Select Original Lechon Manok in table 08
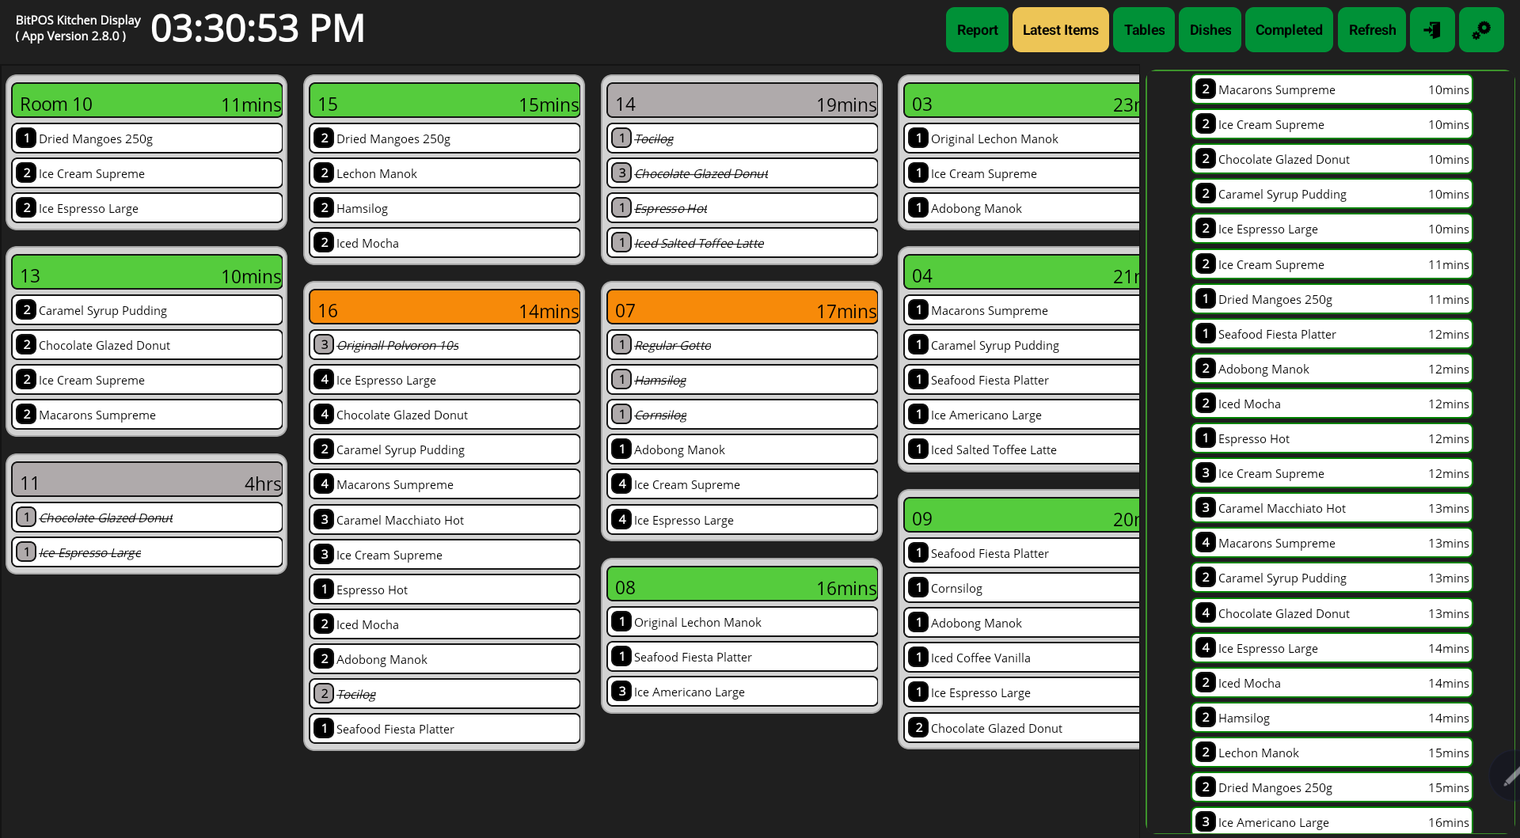Image resolution: width=1520 pixels, height=838 pixels. 742,622
